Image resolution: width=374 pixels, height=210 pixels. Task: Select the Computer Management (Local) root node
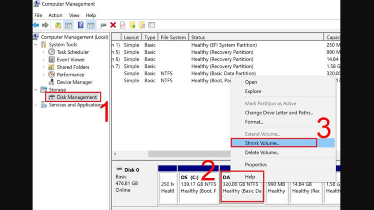click(x=74, y=37)
